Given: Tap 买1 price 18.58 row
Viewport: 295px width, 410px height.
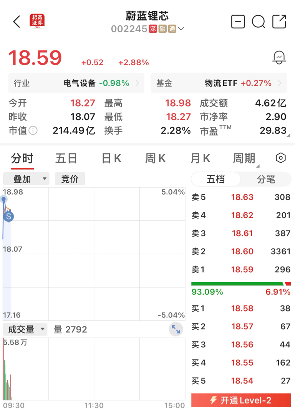Looking at the screenshot, I should [x=241, y=308].
